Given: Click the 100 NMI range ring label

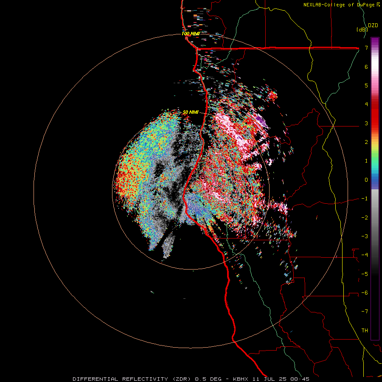Looking at the screenshot, I should coord(191,34).
